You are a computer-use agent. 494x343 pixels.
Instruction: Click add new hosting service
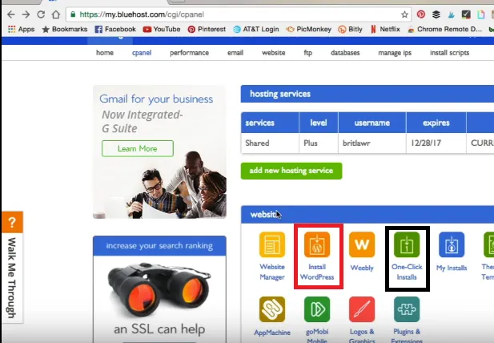click(x=291, y=171)
